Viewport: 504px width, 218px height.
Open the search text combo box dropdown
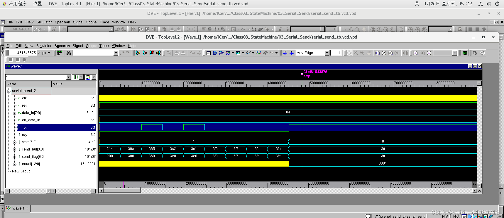[x=116, y=53]
